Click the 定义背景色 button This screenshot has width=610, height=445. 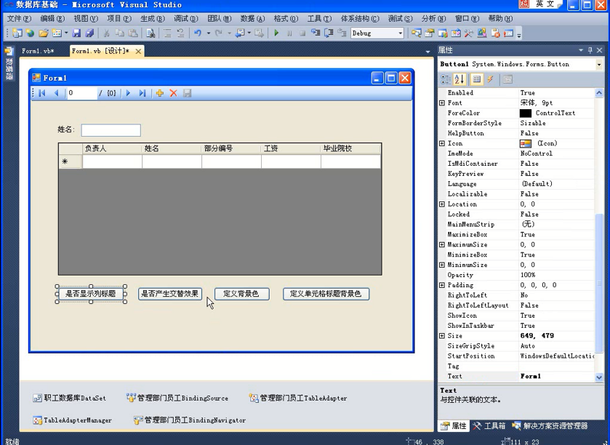(241, 294)
